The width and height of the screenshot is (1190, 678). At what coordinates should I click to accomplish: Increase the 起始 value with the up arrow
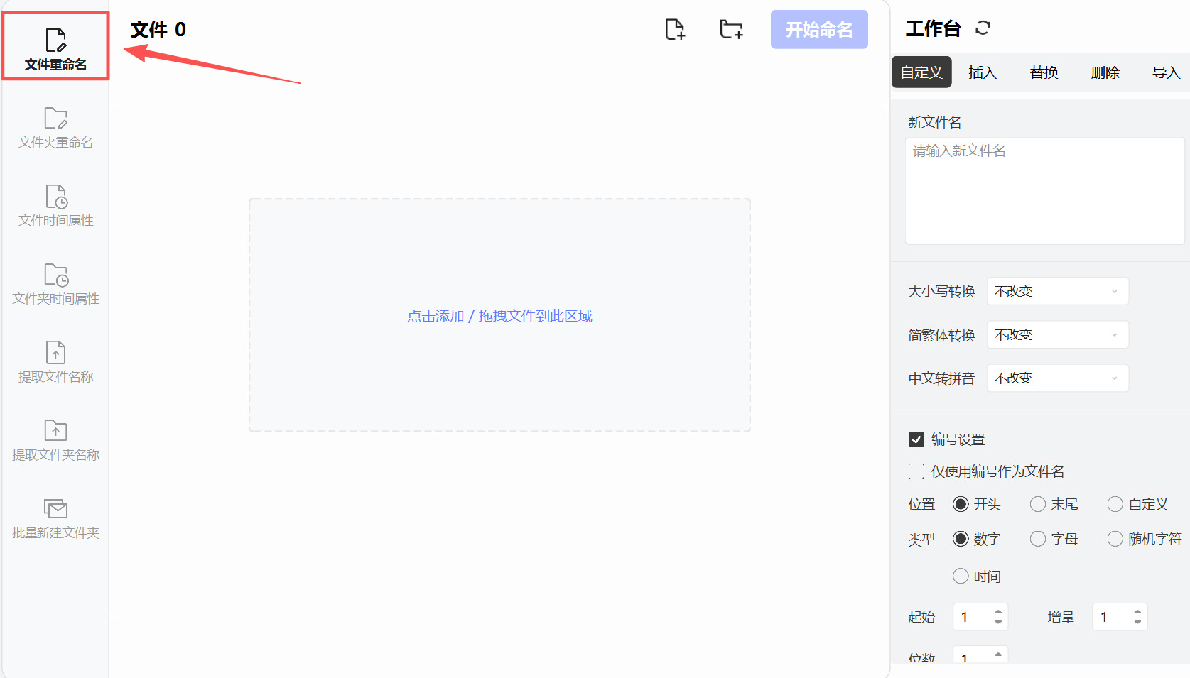pyautogui.click(x=998, y=611)
